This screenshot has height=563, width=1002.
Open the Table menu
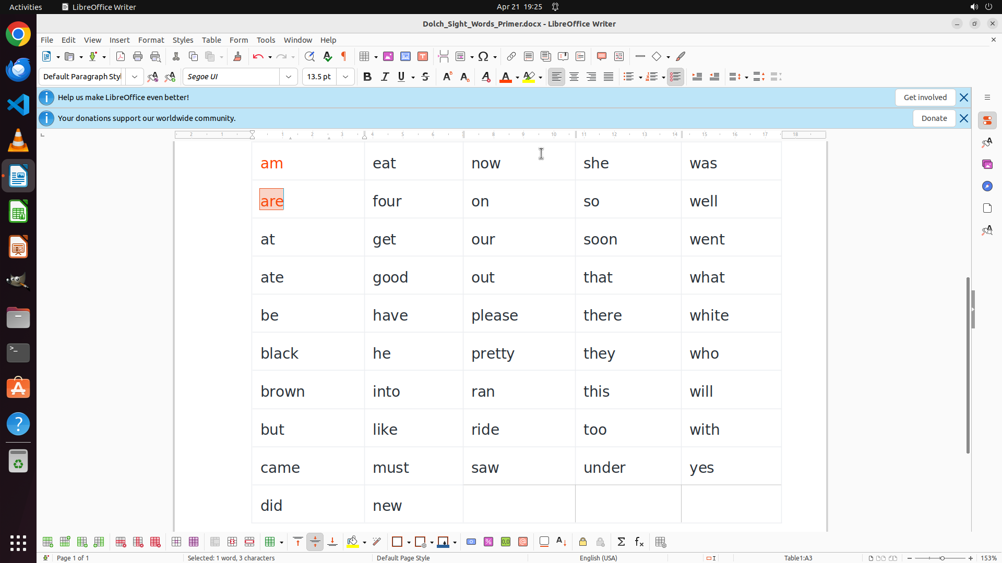211,40
